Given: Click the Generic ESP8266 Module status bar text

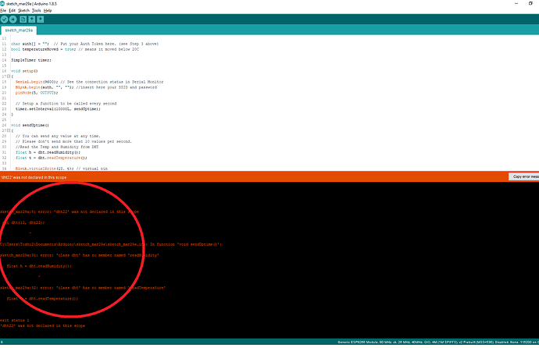Looking at the screenshot, I should tap(438, 343).
